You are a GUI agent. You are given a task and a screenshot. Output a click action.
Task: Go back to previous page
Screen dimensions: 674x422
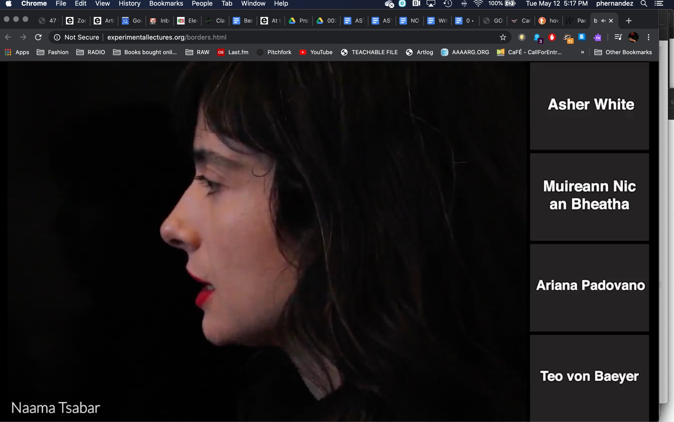tap(8, 37)
